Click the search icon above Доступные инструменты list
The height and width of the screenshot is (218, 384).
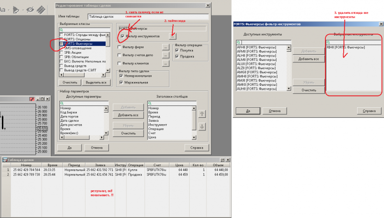[239, 42]
